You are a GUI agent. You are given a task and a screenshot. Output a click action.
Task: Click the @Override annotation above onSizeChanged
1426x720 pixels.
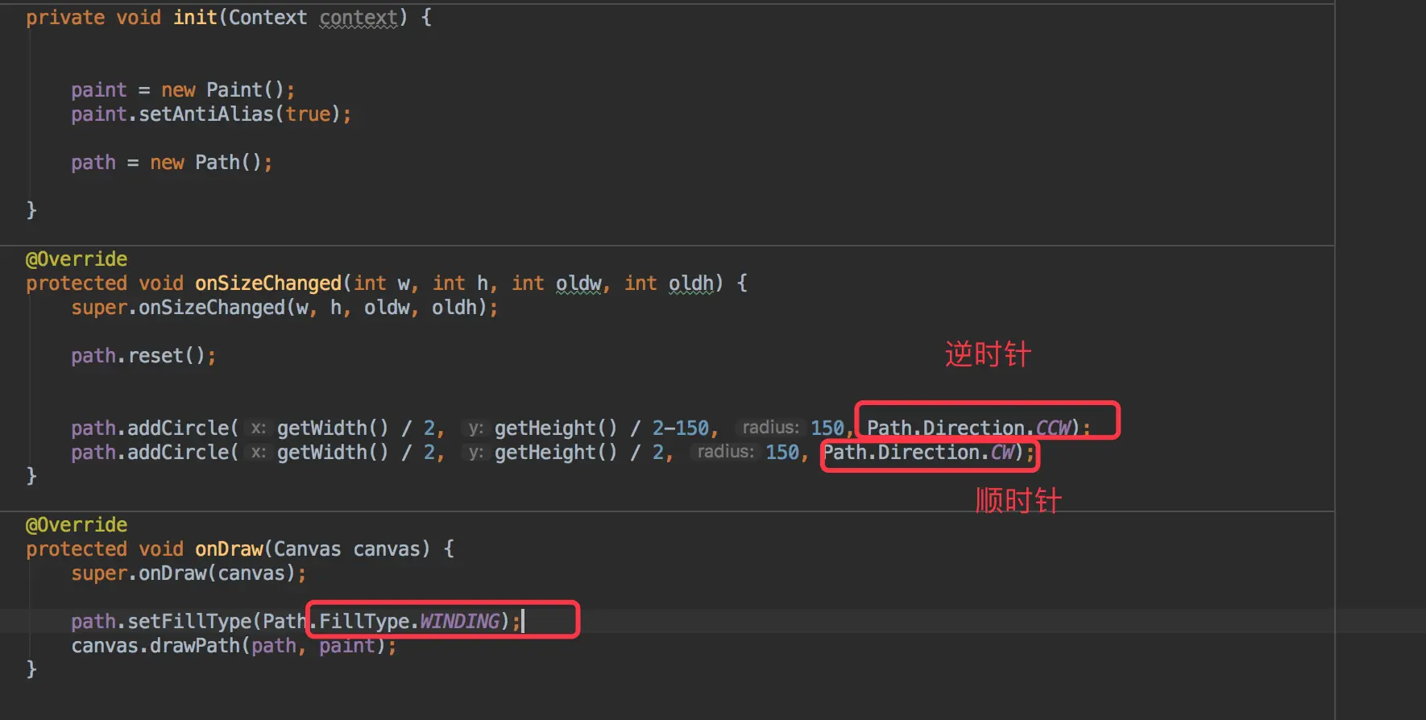pyautogui.click(x=77, y=259)
